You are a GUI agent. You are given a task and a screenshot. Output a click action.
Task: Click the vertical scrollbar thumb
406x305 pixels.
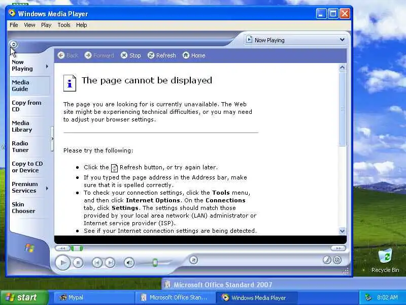[342, 109]
